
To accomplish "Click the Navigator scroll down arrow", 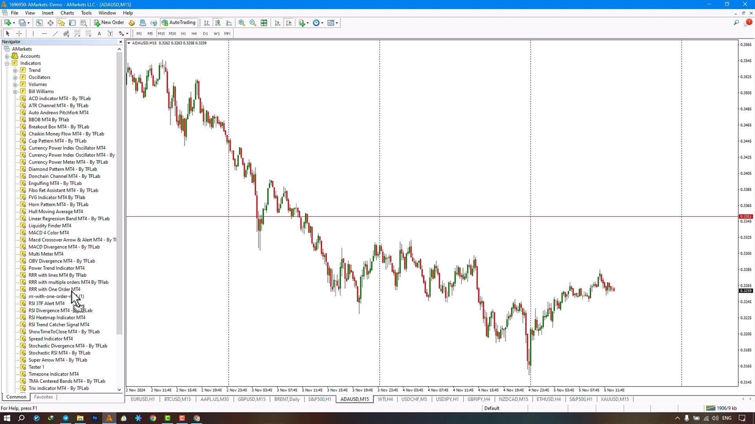I will tap(119, 390).
